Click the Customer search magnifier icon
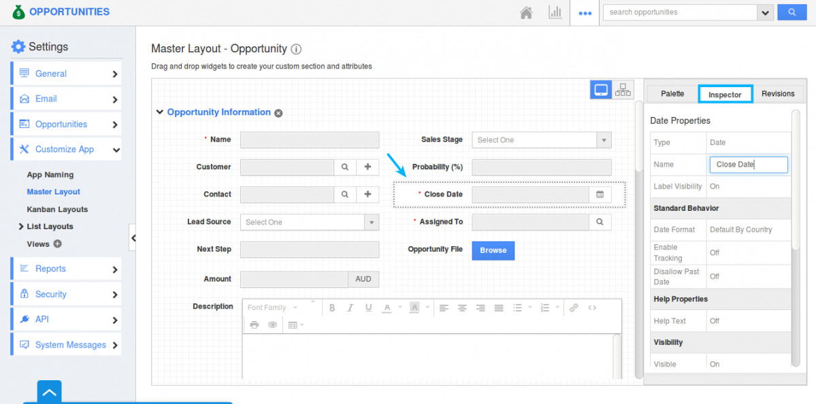Screen dimensions: 816x404 click(345, 167)
